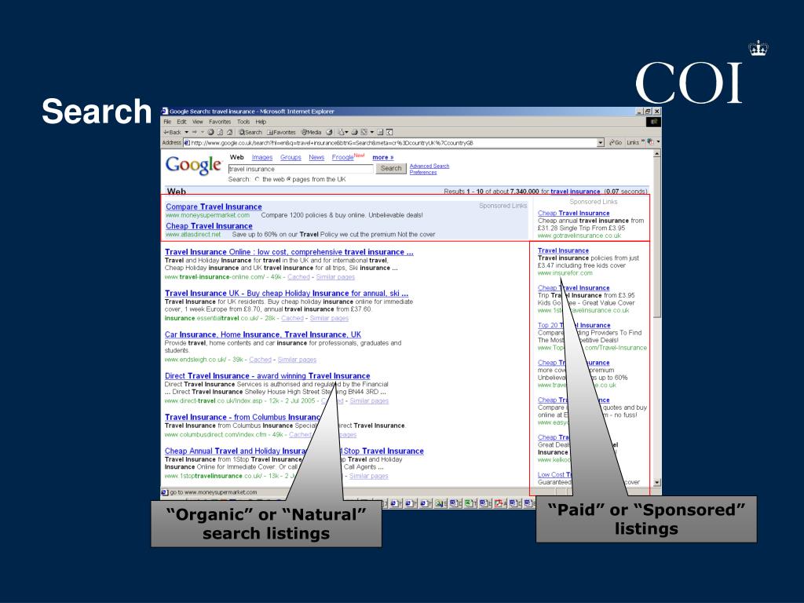The image size is (804, 603).
Task: Select the 'pages from the UK' radio button
Action: point(289,180)
